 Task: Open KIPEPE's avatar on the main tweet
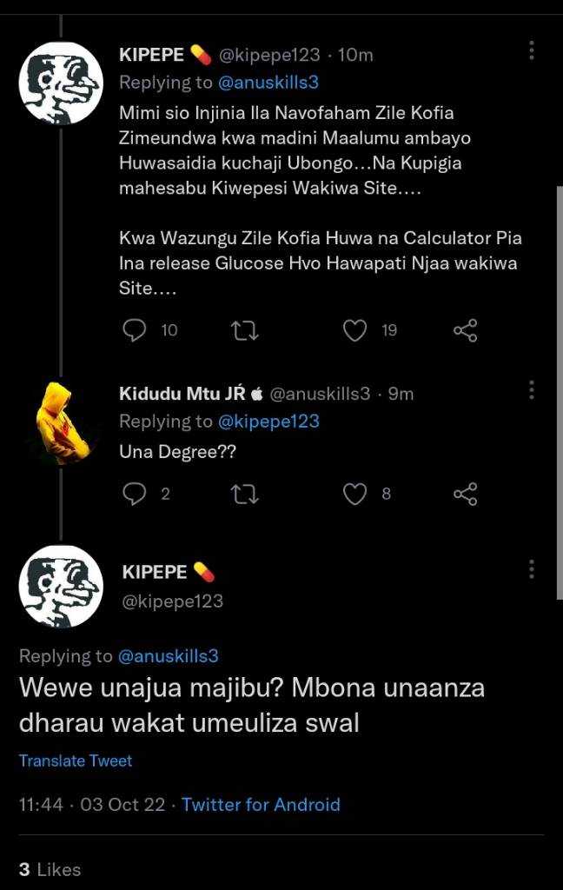(62, 587)
